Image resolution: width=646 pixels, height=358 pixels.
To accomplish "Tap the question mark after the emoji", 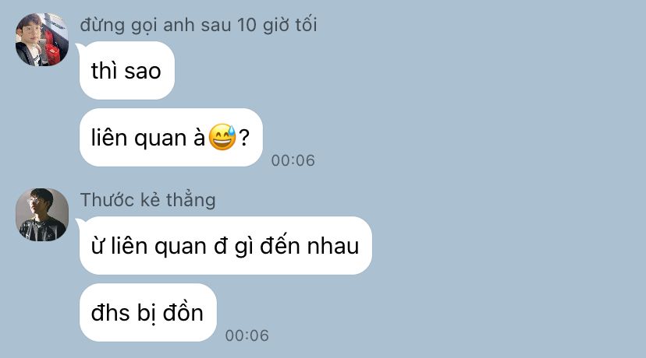I will (x=244, y=138).
